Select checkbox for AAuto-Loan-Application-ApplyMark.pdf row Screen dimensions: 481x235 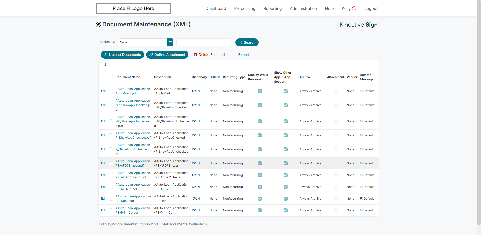click(x=111, y=91)
